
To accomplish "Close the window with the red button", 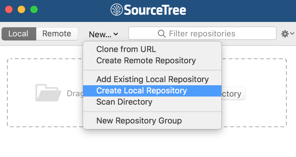I will pyautogui.click(x=9, y=9).
